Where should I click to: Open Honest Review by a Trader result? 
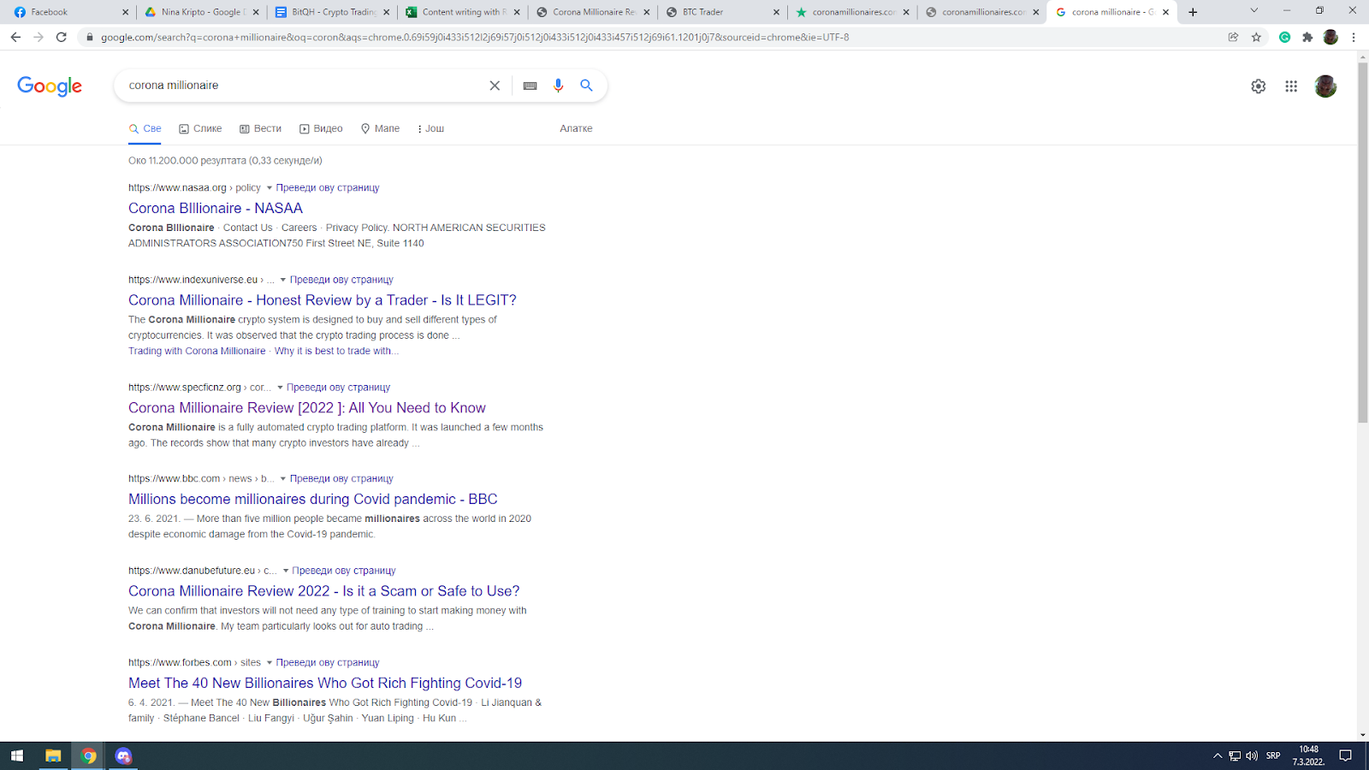pyautogui.click(x=323, y=300)
